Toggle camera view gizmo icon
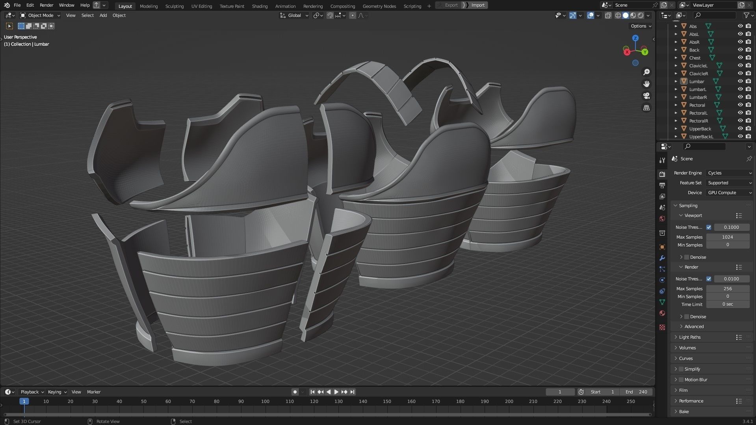This screenshot has width=756, height=425. [x=646, y=96]
